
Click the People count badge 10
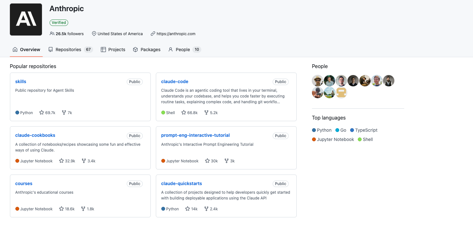click(x=197, y=50)
